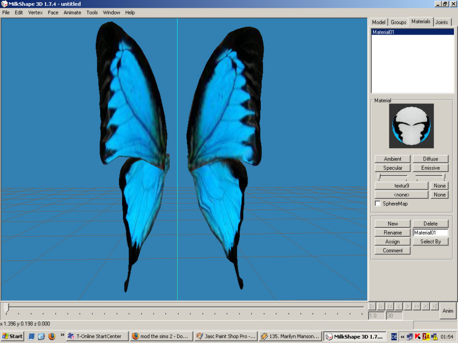Open the File menu

pos(6,13)
